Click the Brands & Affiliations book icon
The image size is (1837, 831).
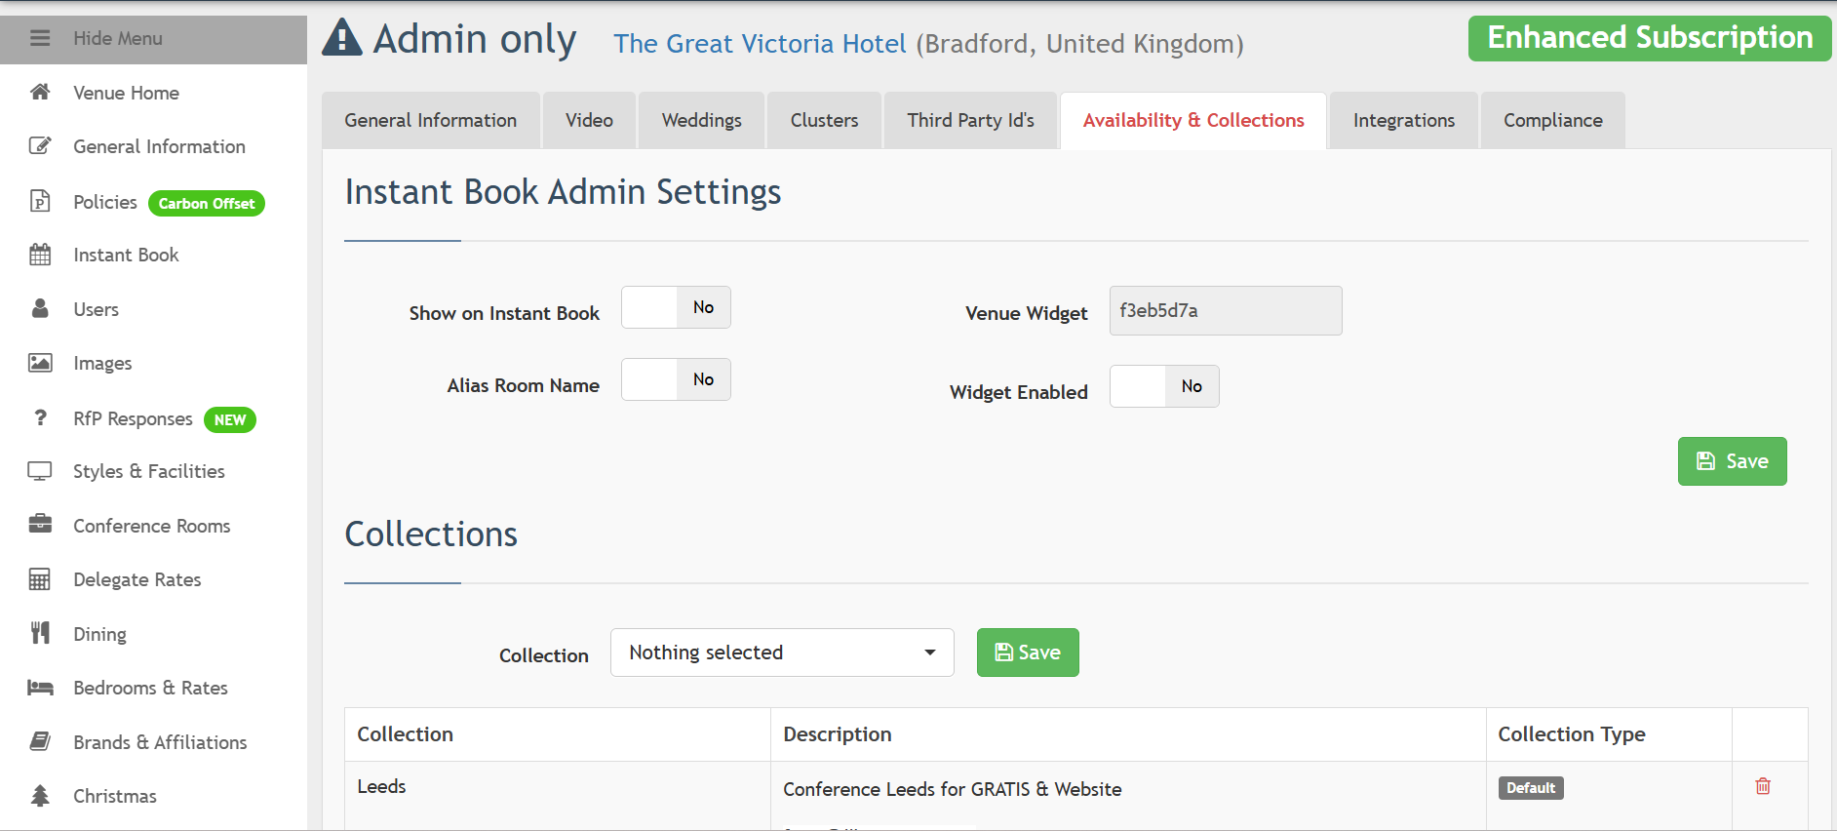40,741
